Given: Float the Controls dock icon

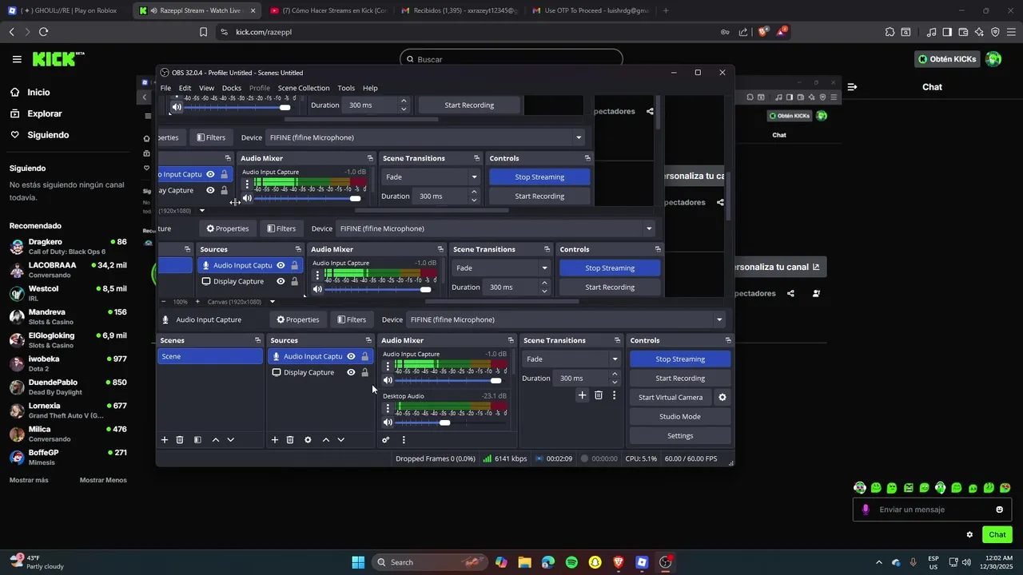Looking at the screenshot, I should tap(727, 340).
